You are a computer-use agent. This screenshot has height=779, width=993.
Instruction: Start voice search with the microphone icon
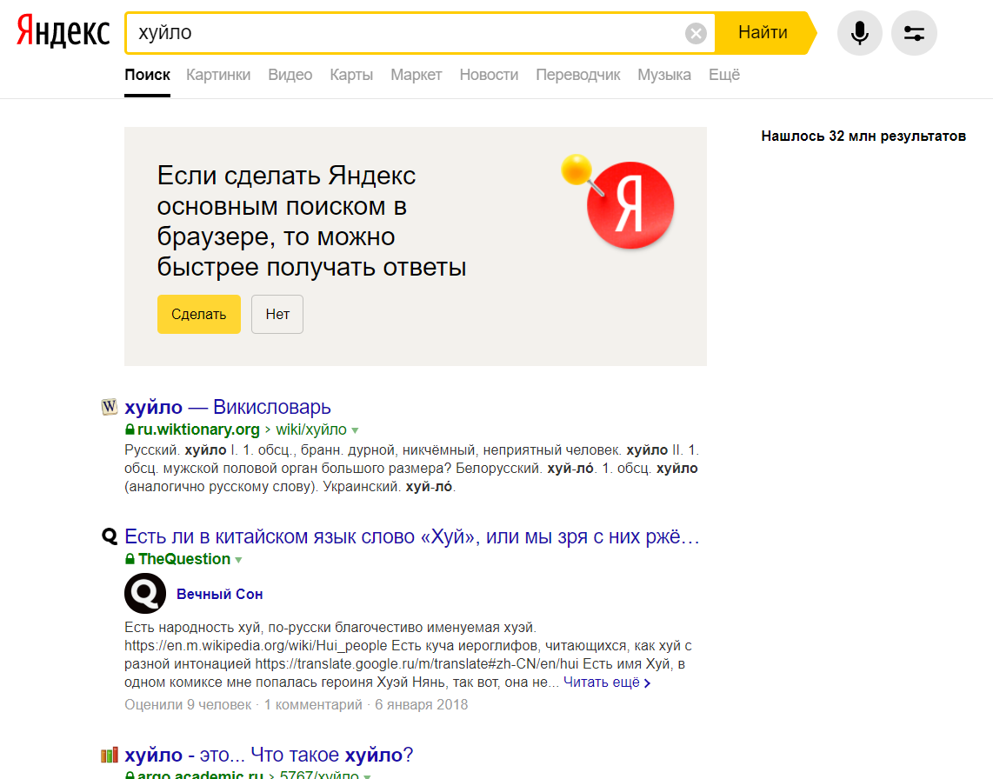point(859,33)
